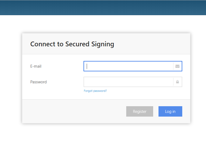This screenshot has width=206, height=152.
Task: Click the dark blue header banner
Action: [x=103, y=8]
